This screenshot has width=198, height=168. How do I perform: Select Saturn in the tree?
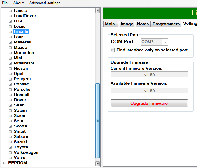click(x=20, y=110)
